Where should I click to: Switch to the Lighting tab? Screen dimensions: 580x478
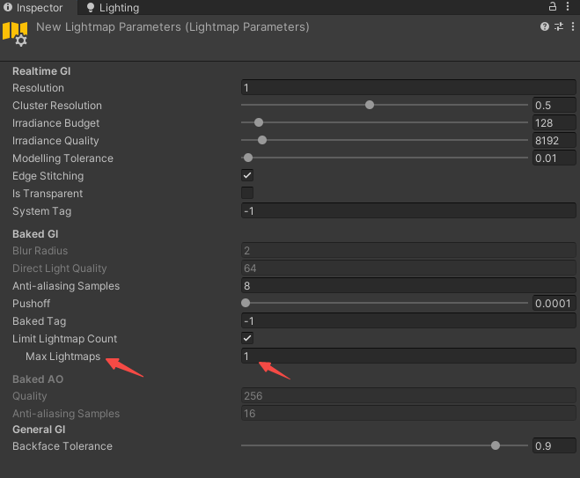pos(113,7)
